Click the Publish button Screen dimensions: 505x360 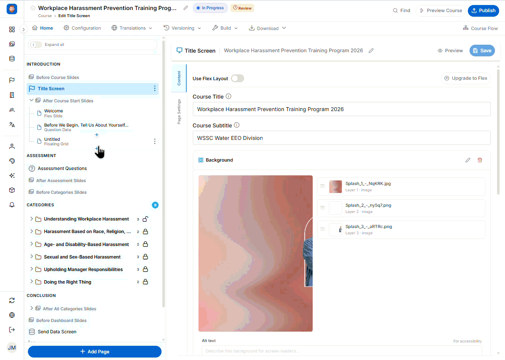coord(483,10)
